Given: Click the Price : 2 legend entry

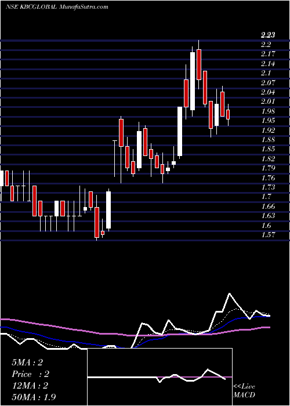Looking at the screenshot, I should 30,374.
